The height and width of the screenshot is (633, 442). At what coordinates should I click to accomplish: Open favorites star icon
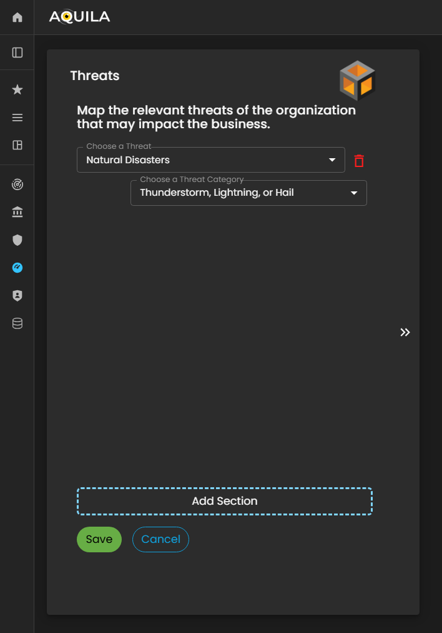[17, 90]
